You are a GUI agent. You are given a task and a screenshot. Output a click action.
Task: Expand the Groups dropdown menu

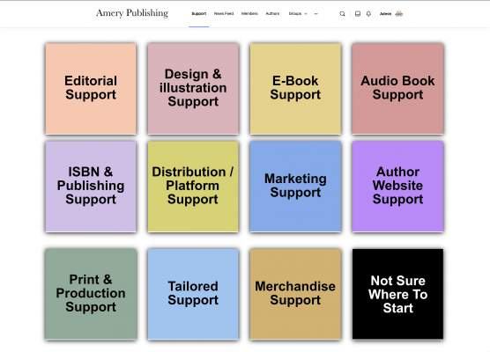pyautogui.click(x=298, y=14)
